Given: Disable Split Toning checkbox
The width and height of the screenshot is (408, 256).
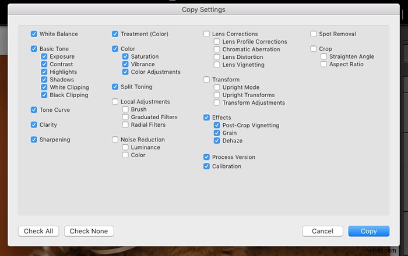Looking at the screenshot, I should 115,87.
